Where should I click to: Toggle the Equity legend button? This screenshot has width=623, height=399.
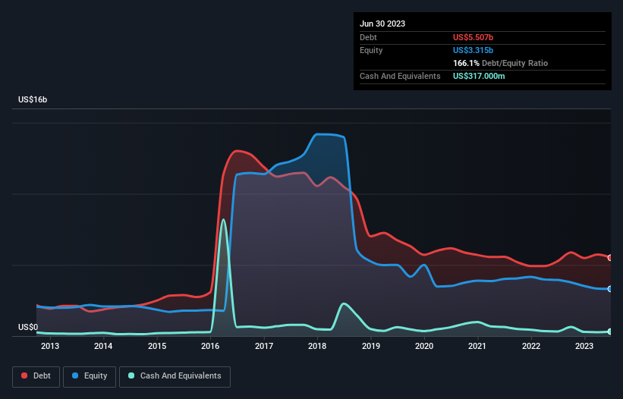(90, 376)
